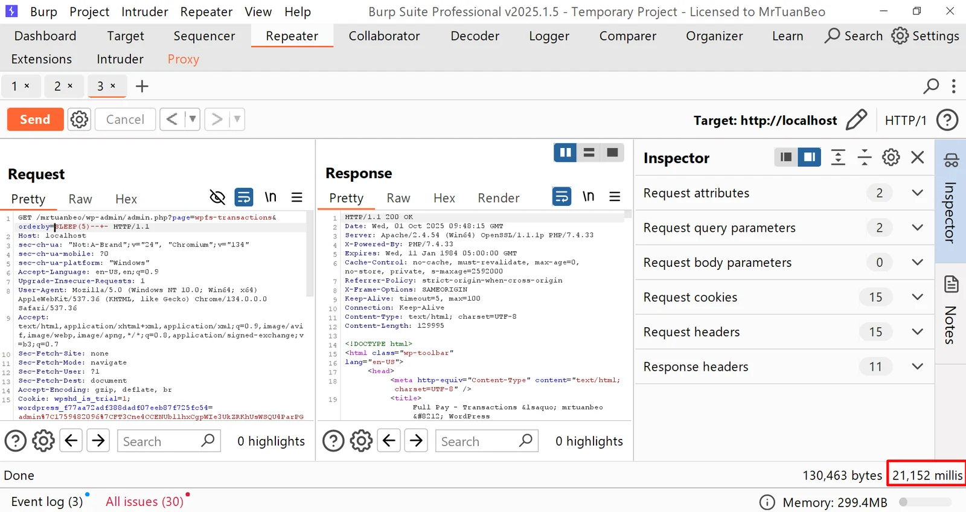Collapse all Inspector sections
The width and height of the screenshot is (966, 512).
(x=865, y=158)
